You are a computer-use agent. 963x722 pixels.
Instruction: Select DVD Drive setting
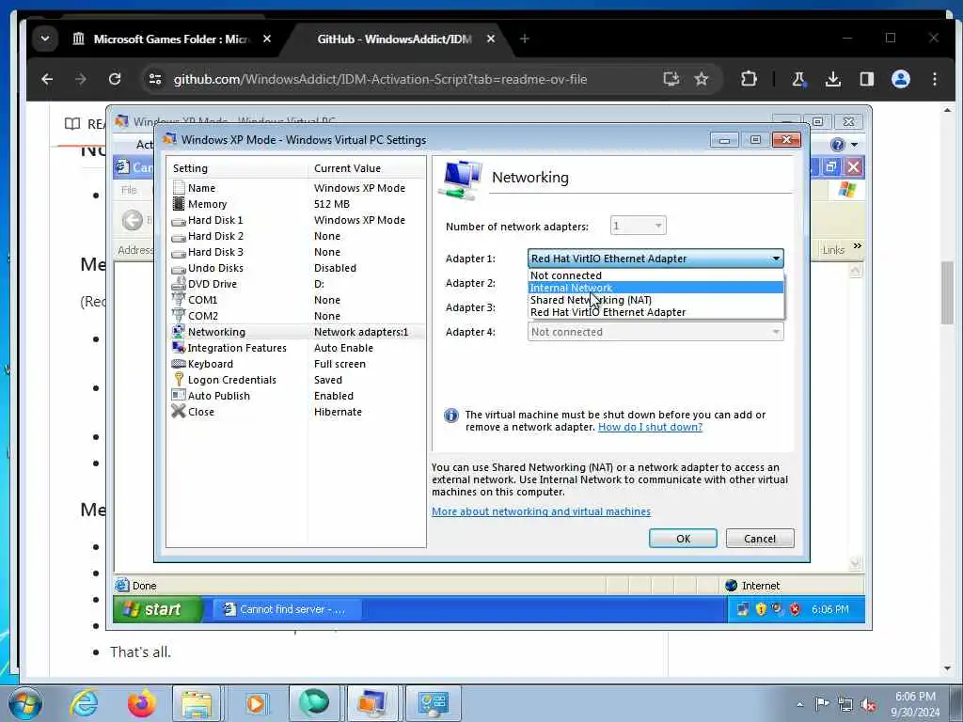pos(296,284)
